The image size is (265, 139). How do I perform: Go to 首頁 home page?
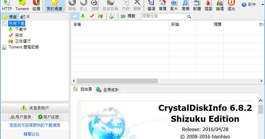pos(163,6)
